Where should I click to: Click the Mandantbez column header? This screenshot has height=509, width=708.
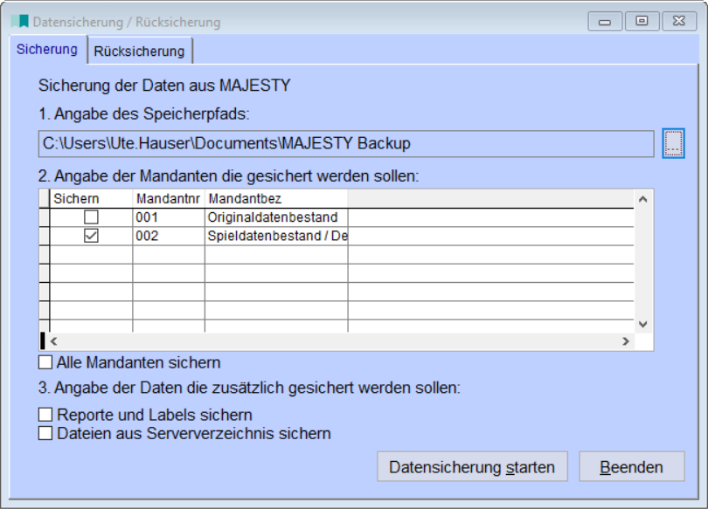[245, 197]
